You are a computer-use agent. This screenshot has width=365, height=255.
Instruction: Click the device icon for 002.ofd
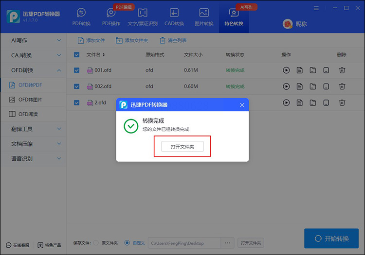(x=326, y=86)
